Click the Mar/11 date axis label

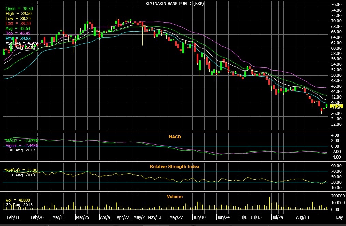pyautogui.click(x=59, y=217)
